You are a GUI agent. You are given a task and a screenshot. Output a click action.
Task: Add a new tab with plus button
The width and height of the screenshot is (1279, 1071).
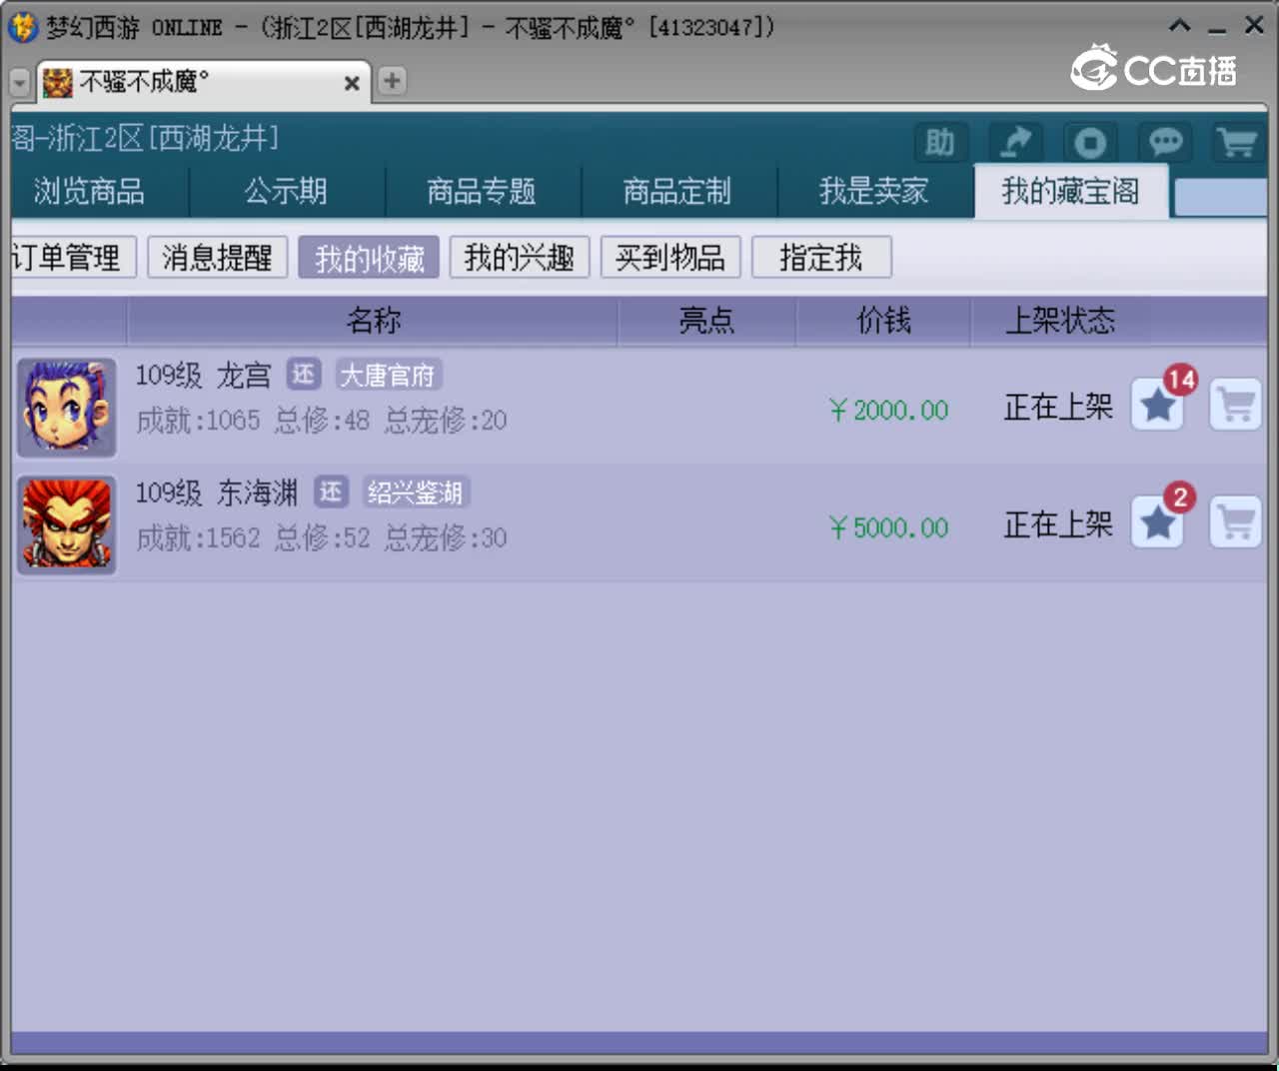coord(392,81)
